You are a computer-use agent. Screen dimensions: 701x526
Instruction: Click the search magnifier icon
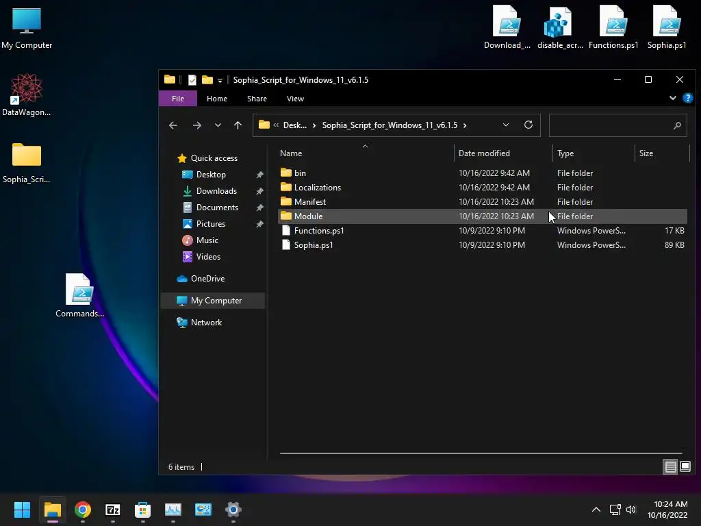point(677,126)
